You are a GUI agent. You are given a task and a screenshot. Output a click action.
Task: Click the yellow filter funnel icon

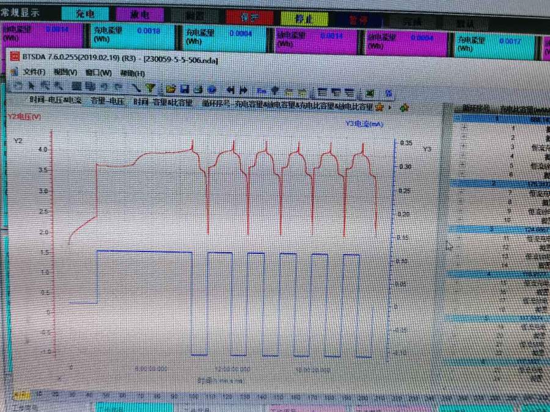[x=150, y=89]
